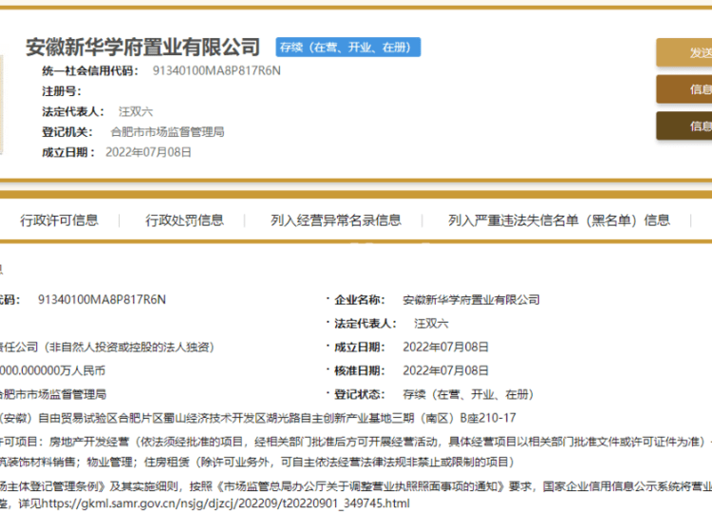Screen dimensions: 712x532
Task: Switch to the 行政处罚信息 tab
Action: [184, 220]
